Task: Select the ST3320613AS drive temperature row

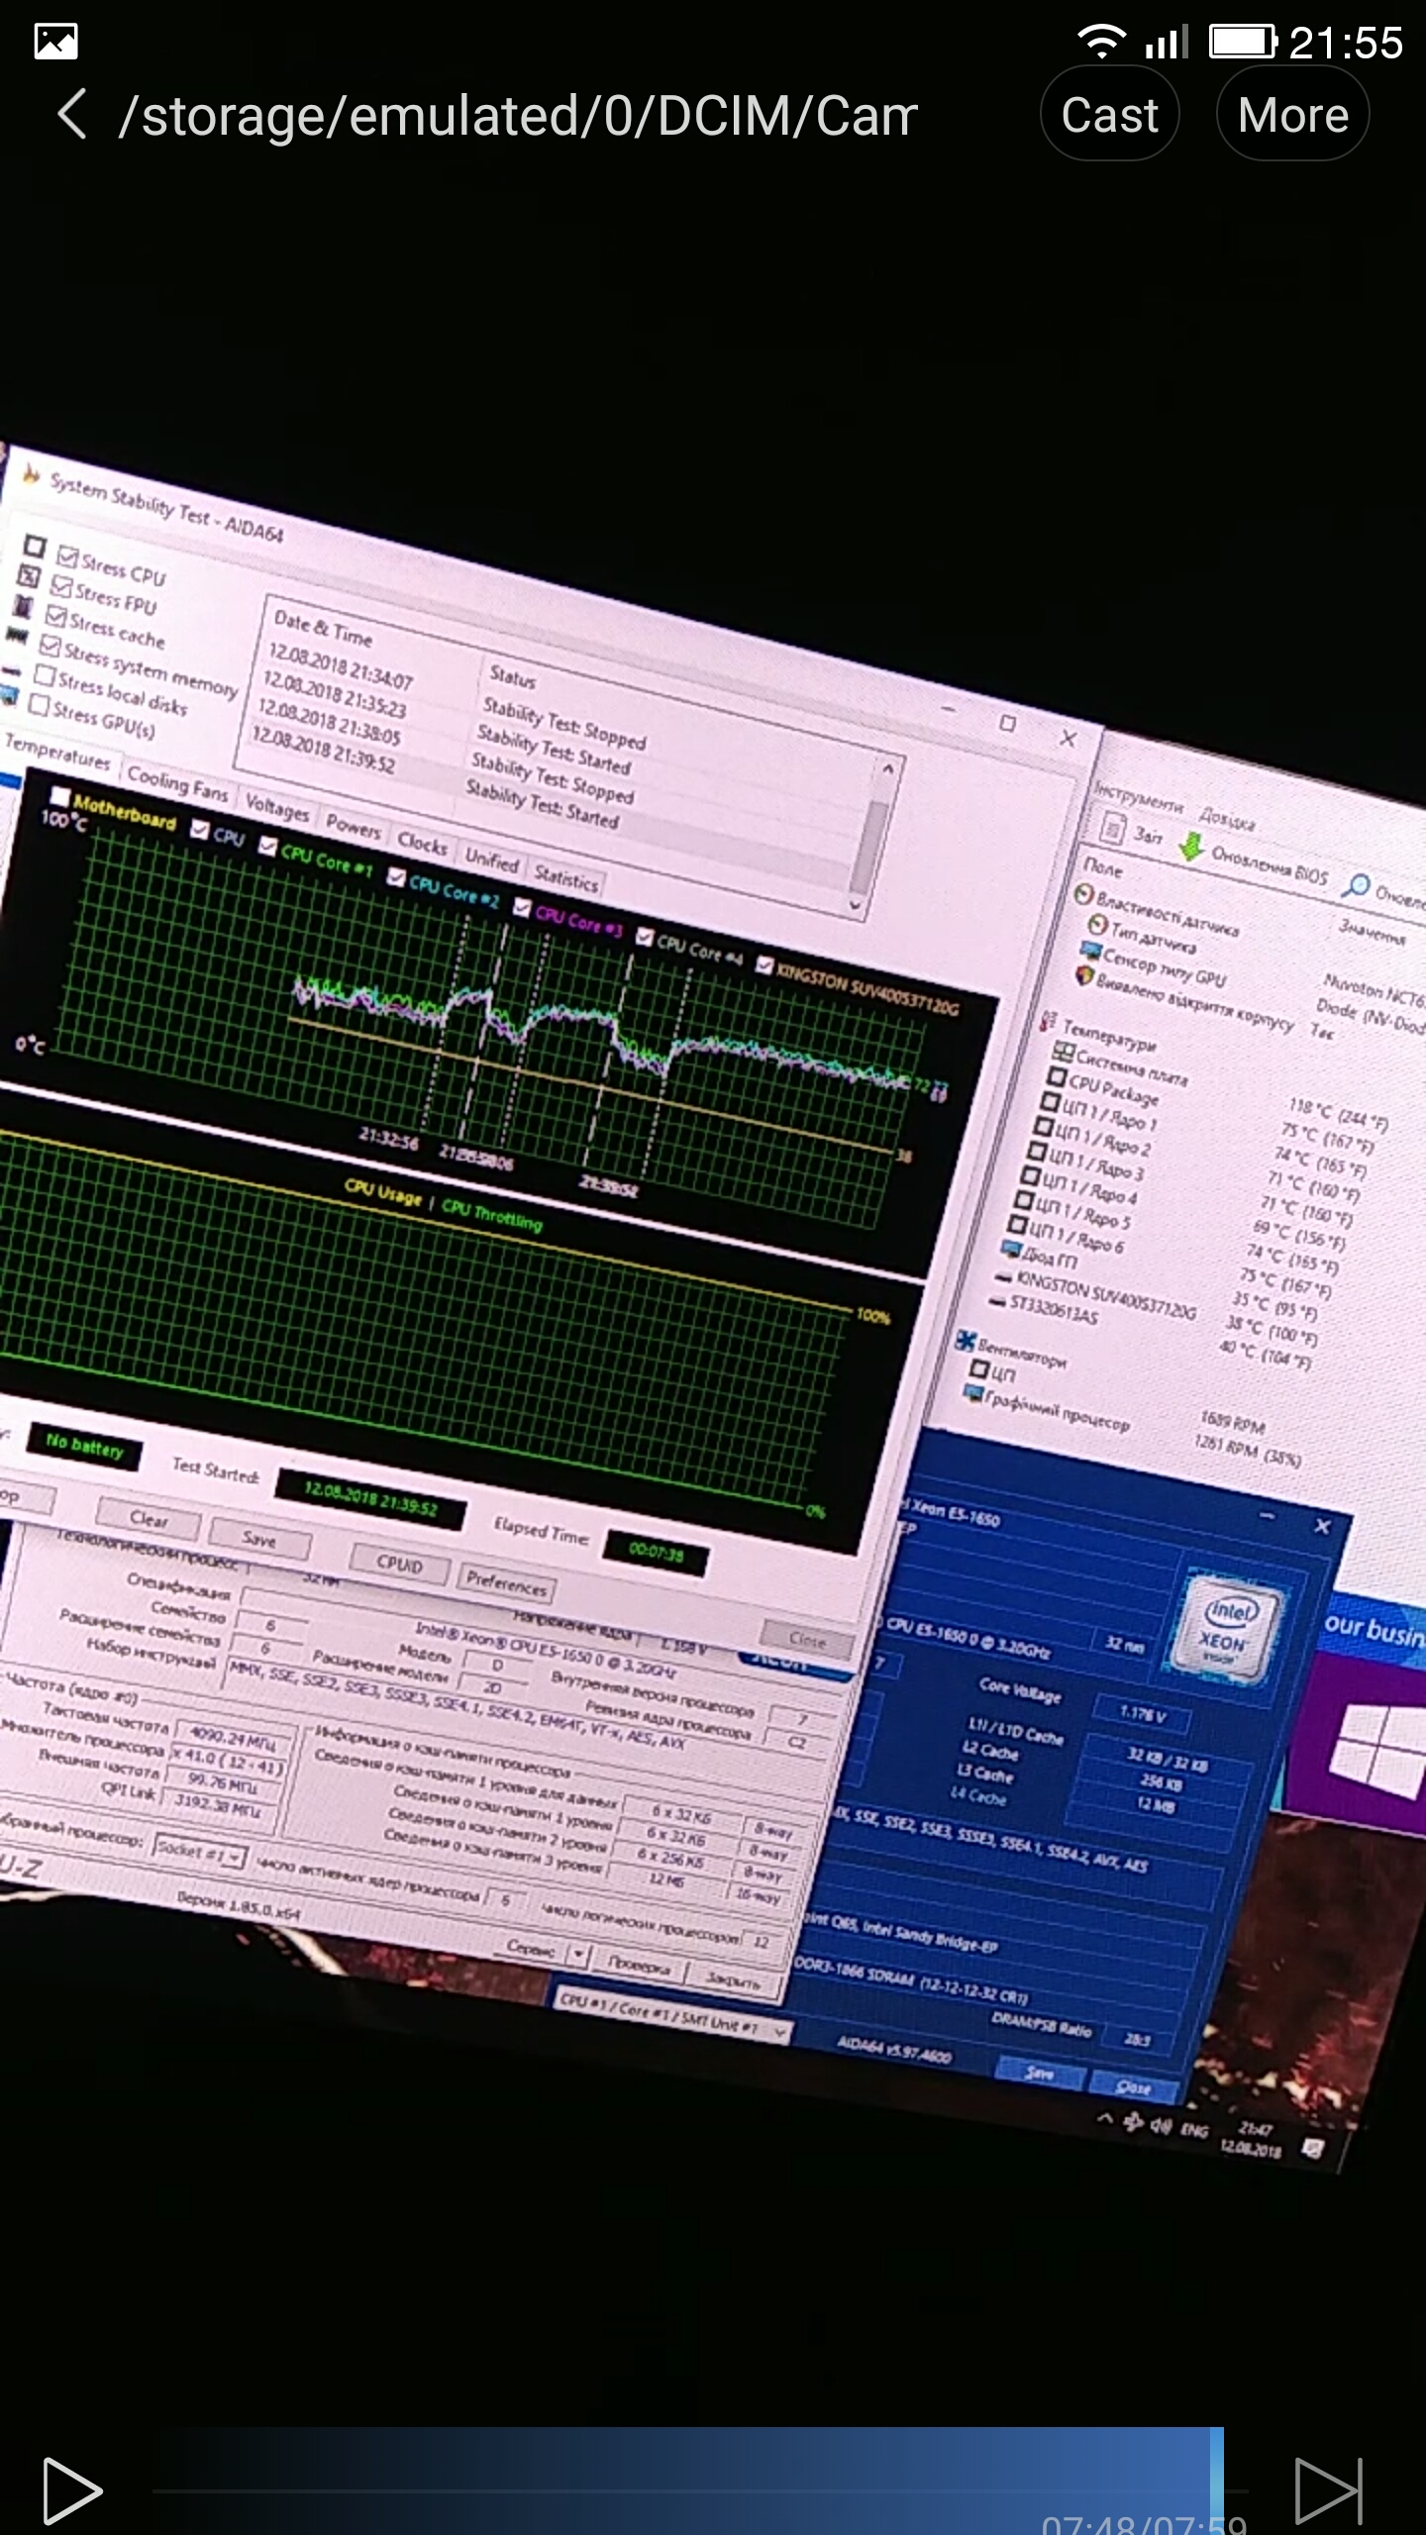Action: point(1046,1308)
